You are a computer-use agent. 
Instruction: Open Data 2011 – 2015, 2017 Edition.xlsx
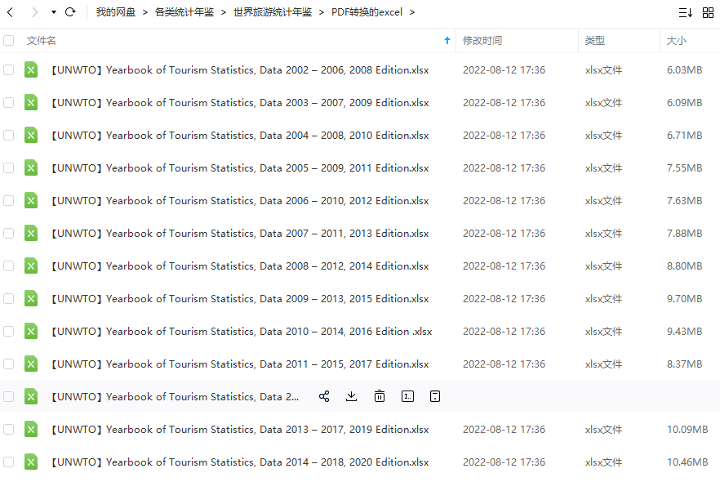[240, 364]
